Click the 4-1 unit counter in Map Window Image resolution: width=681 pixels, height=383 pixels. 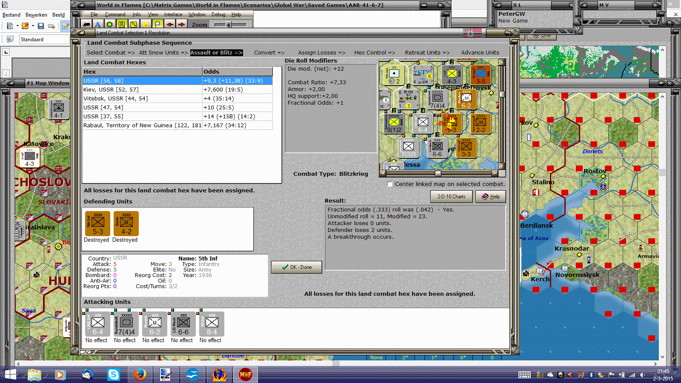pyautogui.click(x=58, y=109)
